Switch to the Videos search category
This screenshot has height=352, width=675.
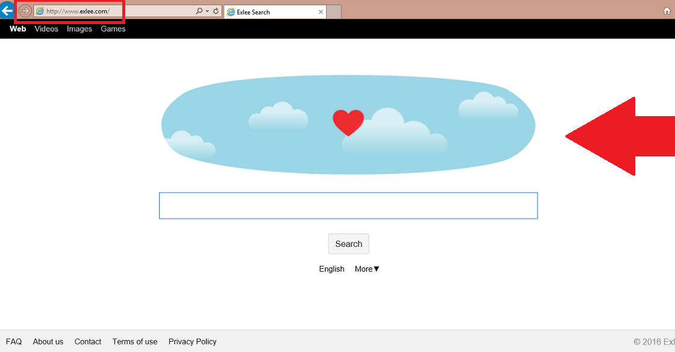[46, 29]
